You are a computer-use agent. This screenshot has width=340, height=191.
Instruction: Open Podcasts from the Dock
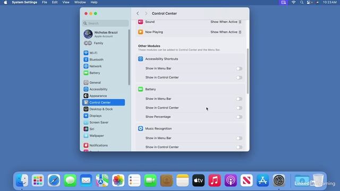[x=231, y=180]
